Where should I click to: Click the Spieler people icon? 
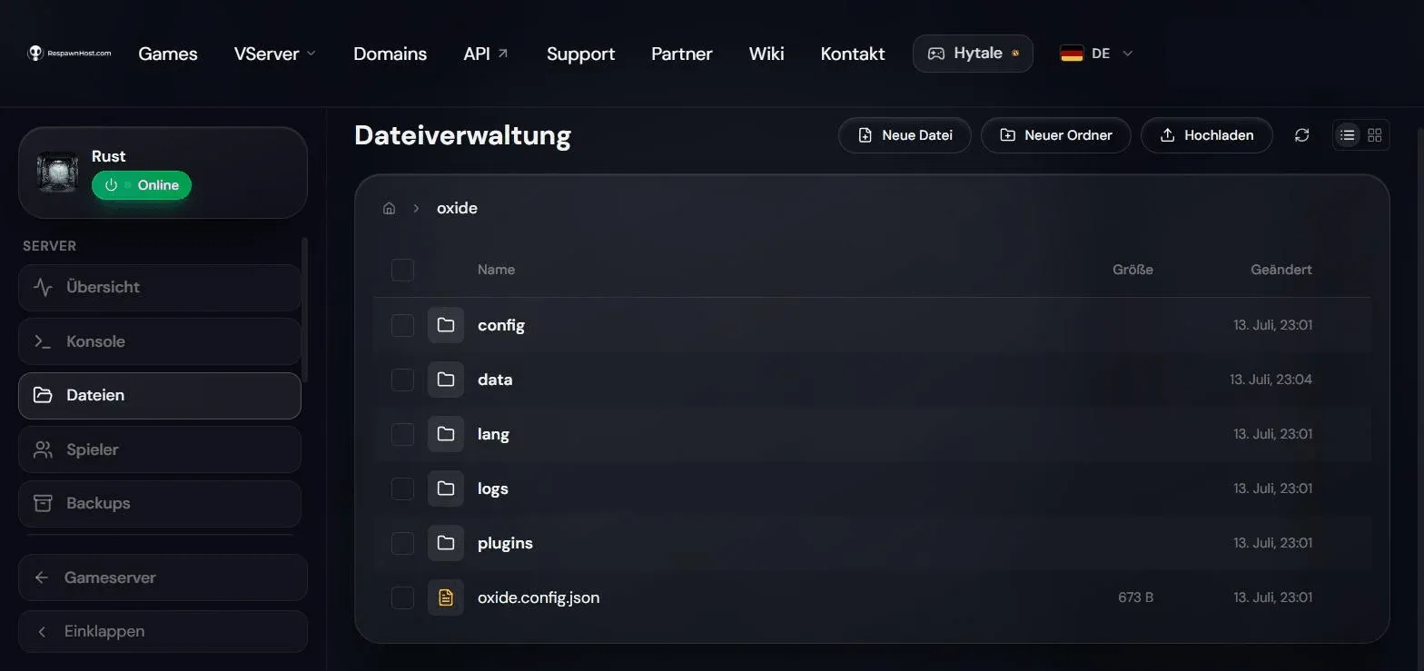pos(43,449)
